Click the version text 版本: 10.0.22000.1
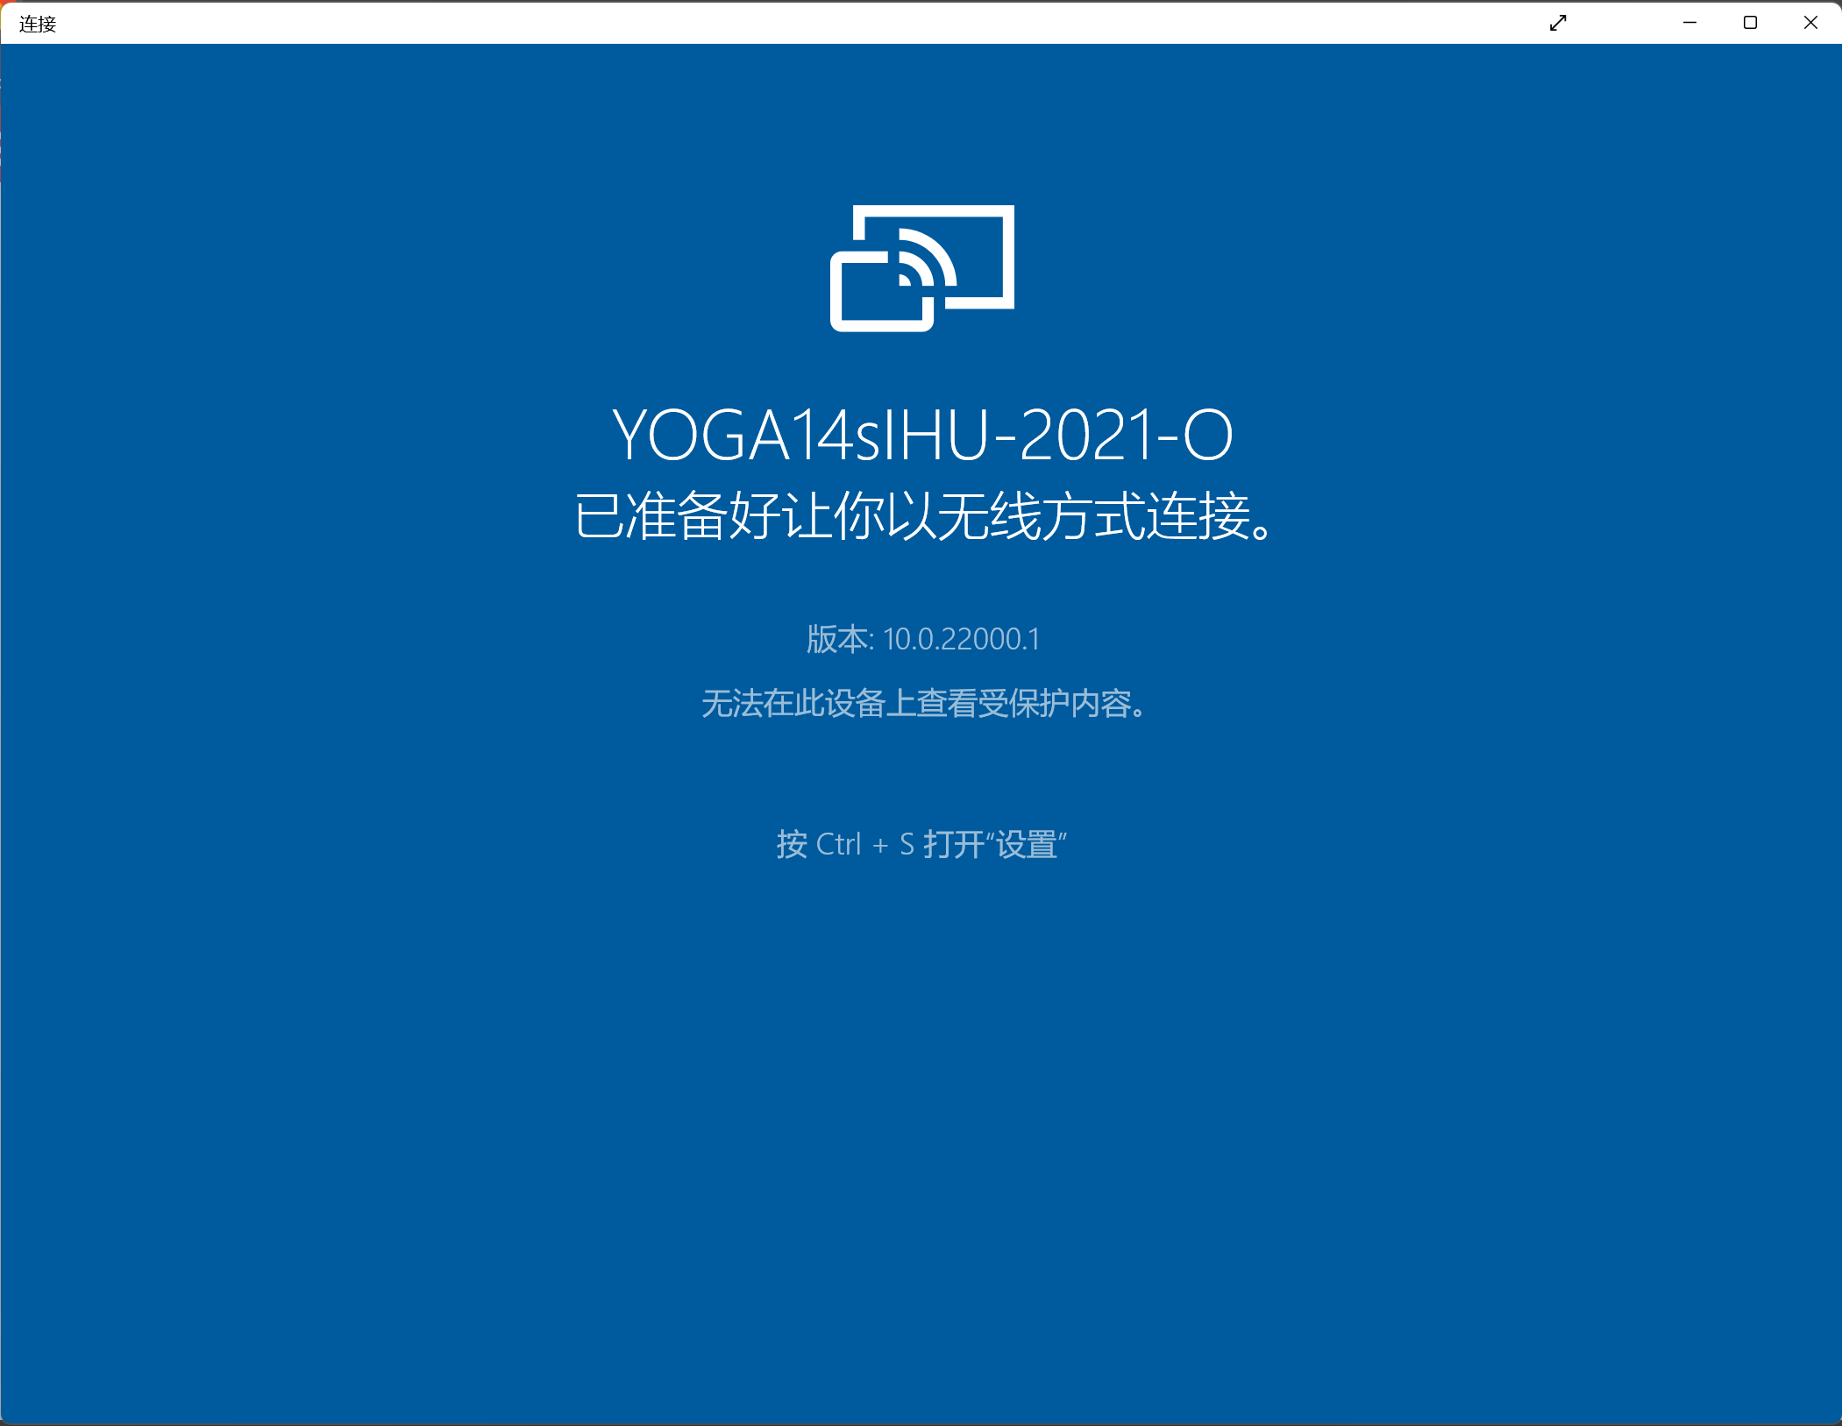 point(922,639)
